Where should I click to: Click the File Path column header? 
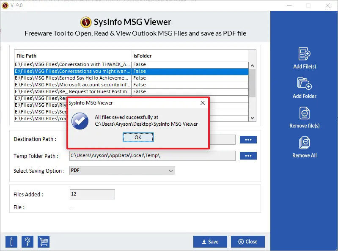pos(72,56)
